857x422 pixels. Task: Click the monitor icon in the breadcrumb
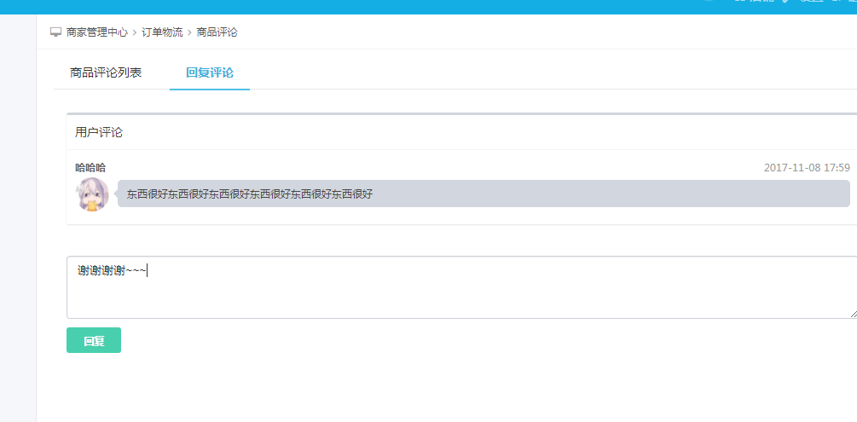56,32
